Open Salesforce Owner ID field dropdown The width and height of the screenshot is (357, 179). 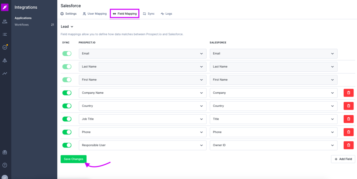pyautogui.click(x=273, y=145)
